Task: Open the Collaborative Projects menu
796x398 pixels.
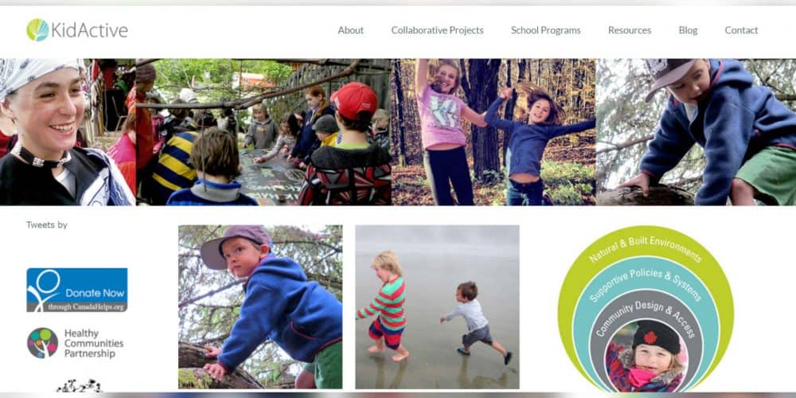Action: (437, 30)
